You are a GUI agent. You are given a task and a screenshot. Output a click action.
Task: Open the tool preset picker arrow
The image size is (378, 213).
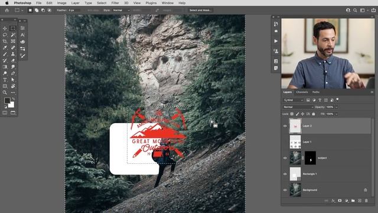click(x=22, y=11)
